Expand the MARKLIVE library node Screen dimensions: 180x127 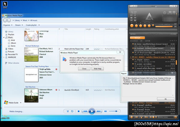pyautogui.click(x=4, y=57)
